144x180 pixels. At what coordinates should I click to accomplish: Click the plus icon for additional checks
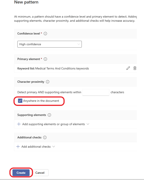18,147
